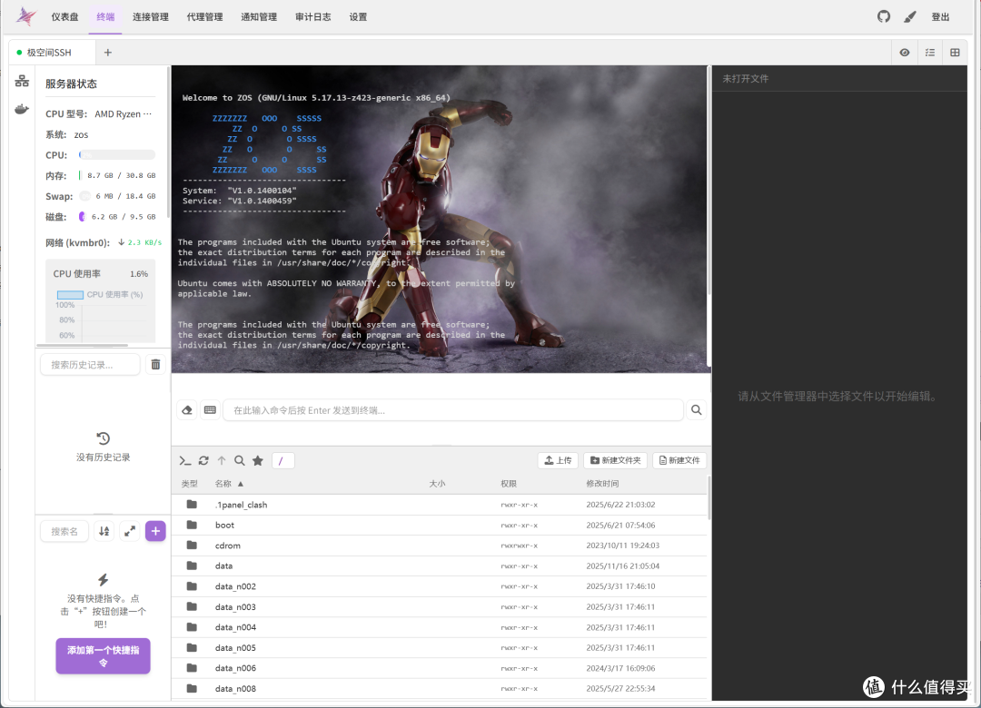
Task: Open the 审计日志 menu item
Action: click(313, 17)
